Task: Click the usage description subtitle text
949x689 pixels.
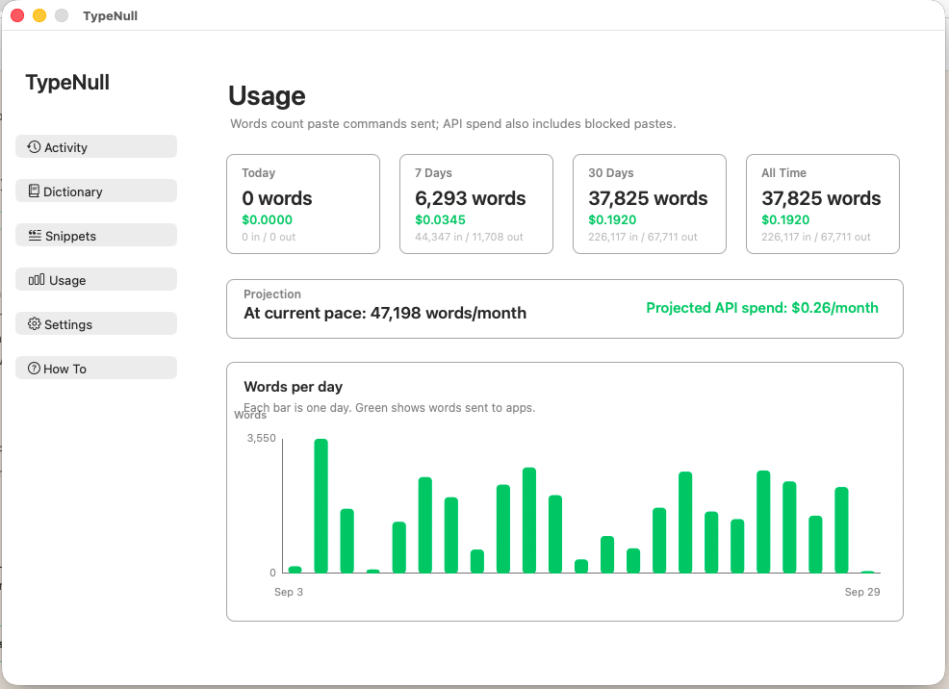Action: click(452, 123)
